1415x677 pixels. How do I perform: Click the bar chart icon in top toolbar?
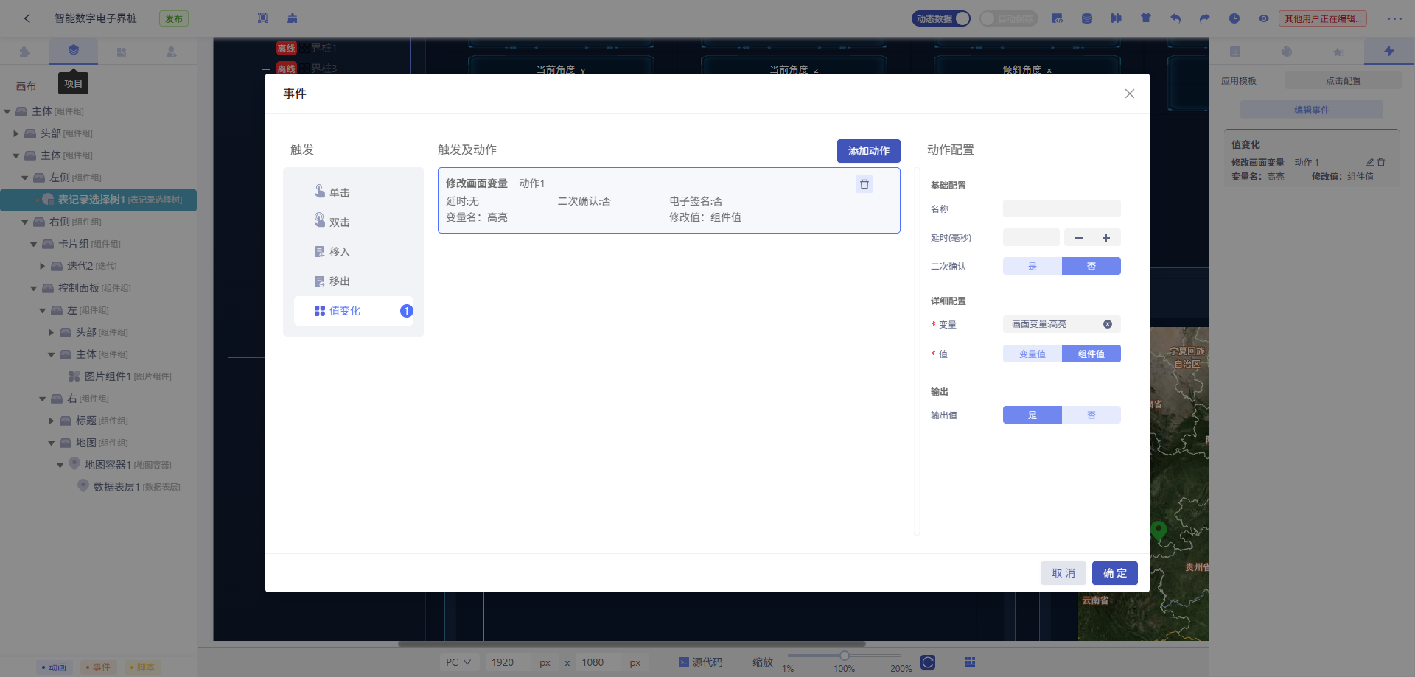tap(1117, 18)
